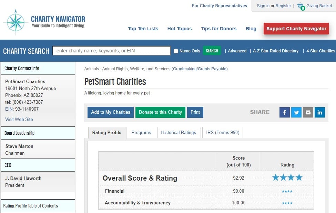Click the green SEARCH button
This screenshot has width=336, height=213.
click(x=212, y=51)
